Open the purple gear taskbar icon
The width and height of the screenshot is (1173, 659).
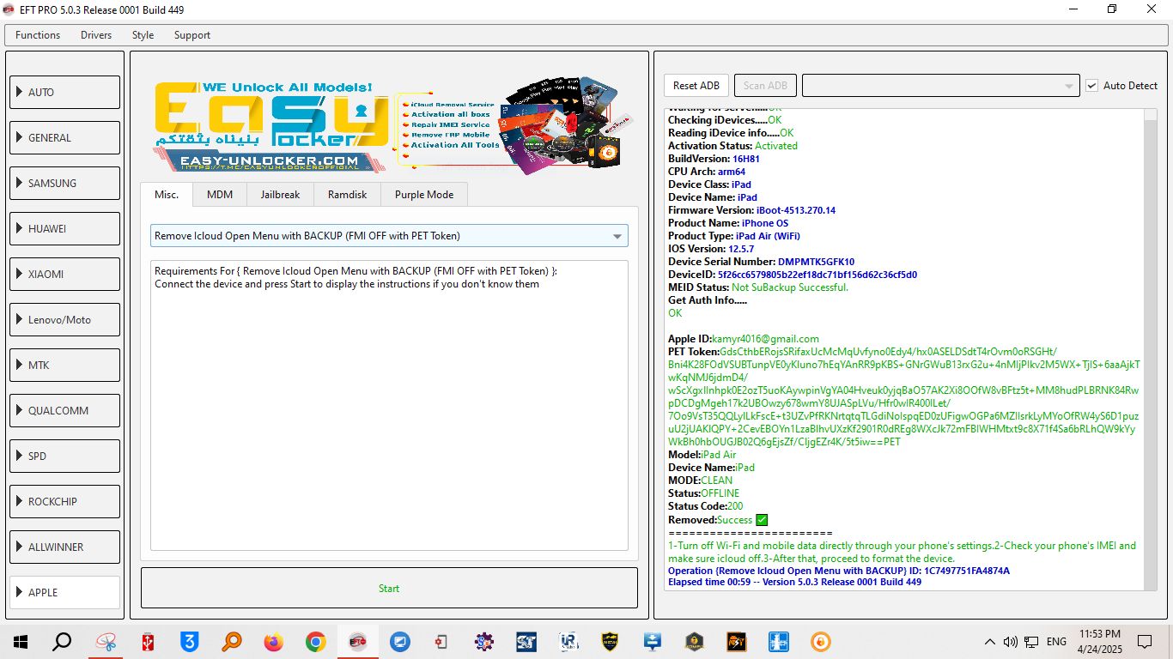pos(484,641)
